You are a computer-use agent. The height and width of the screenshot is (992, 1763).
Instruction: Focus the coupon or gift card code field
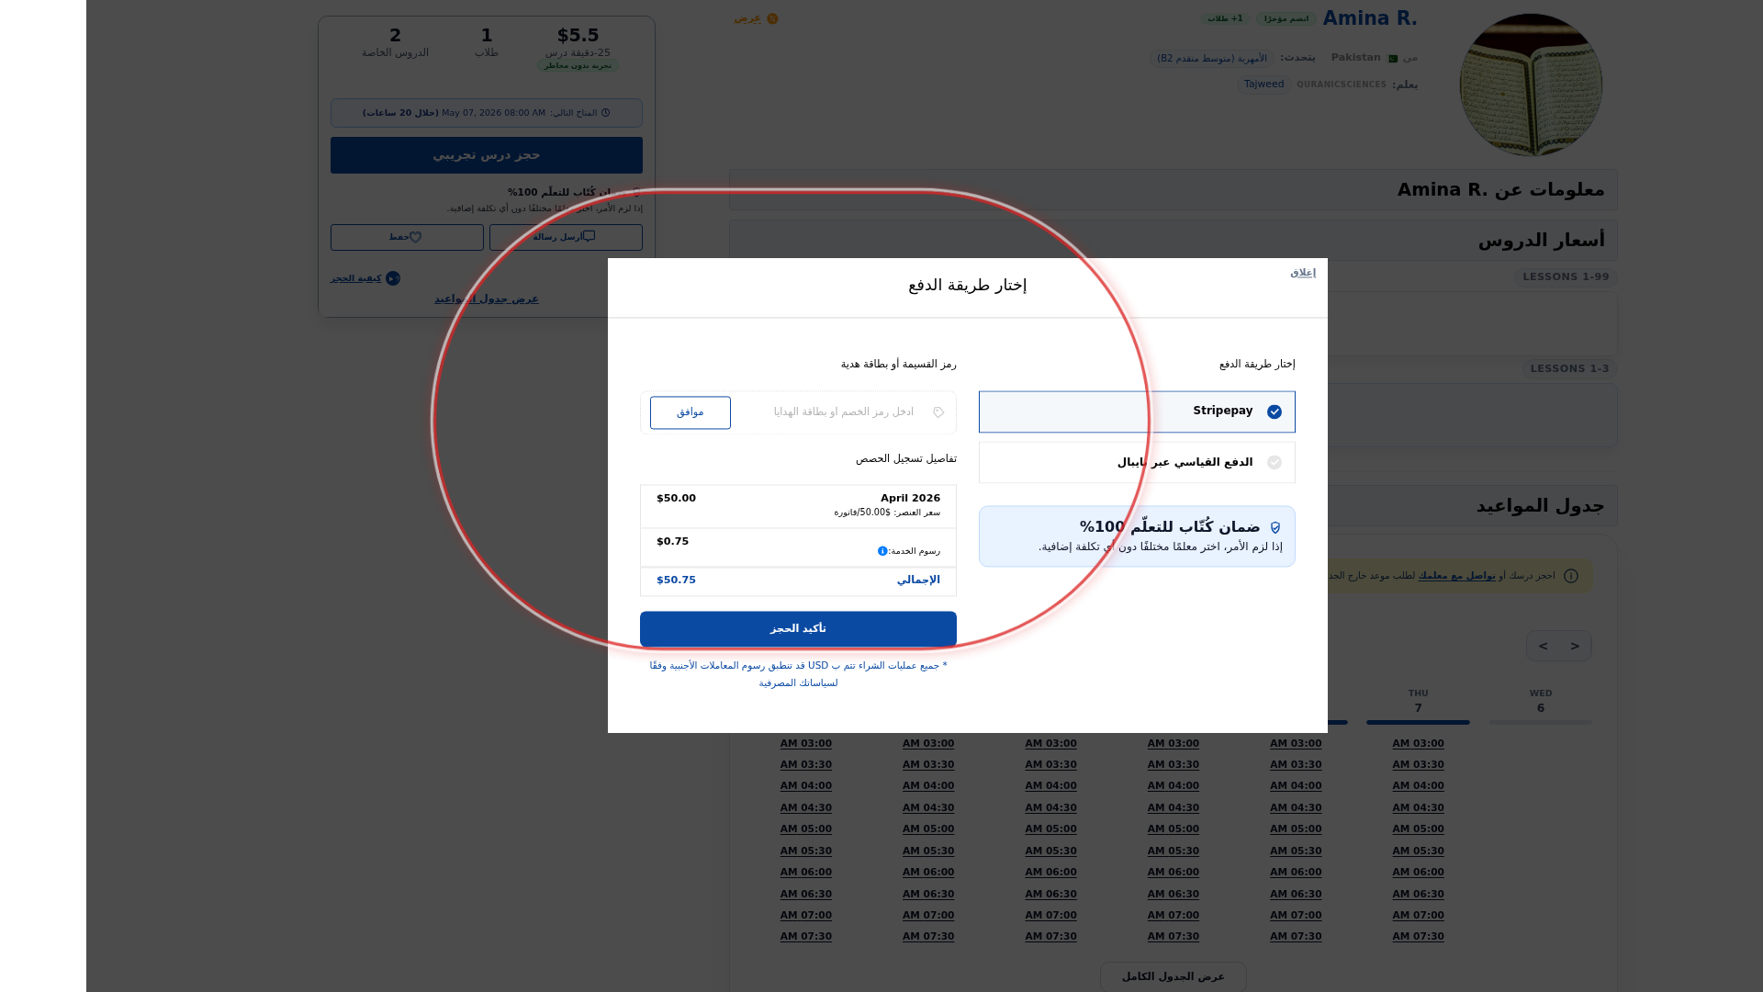tap(843, 412)
